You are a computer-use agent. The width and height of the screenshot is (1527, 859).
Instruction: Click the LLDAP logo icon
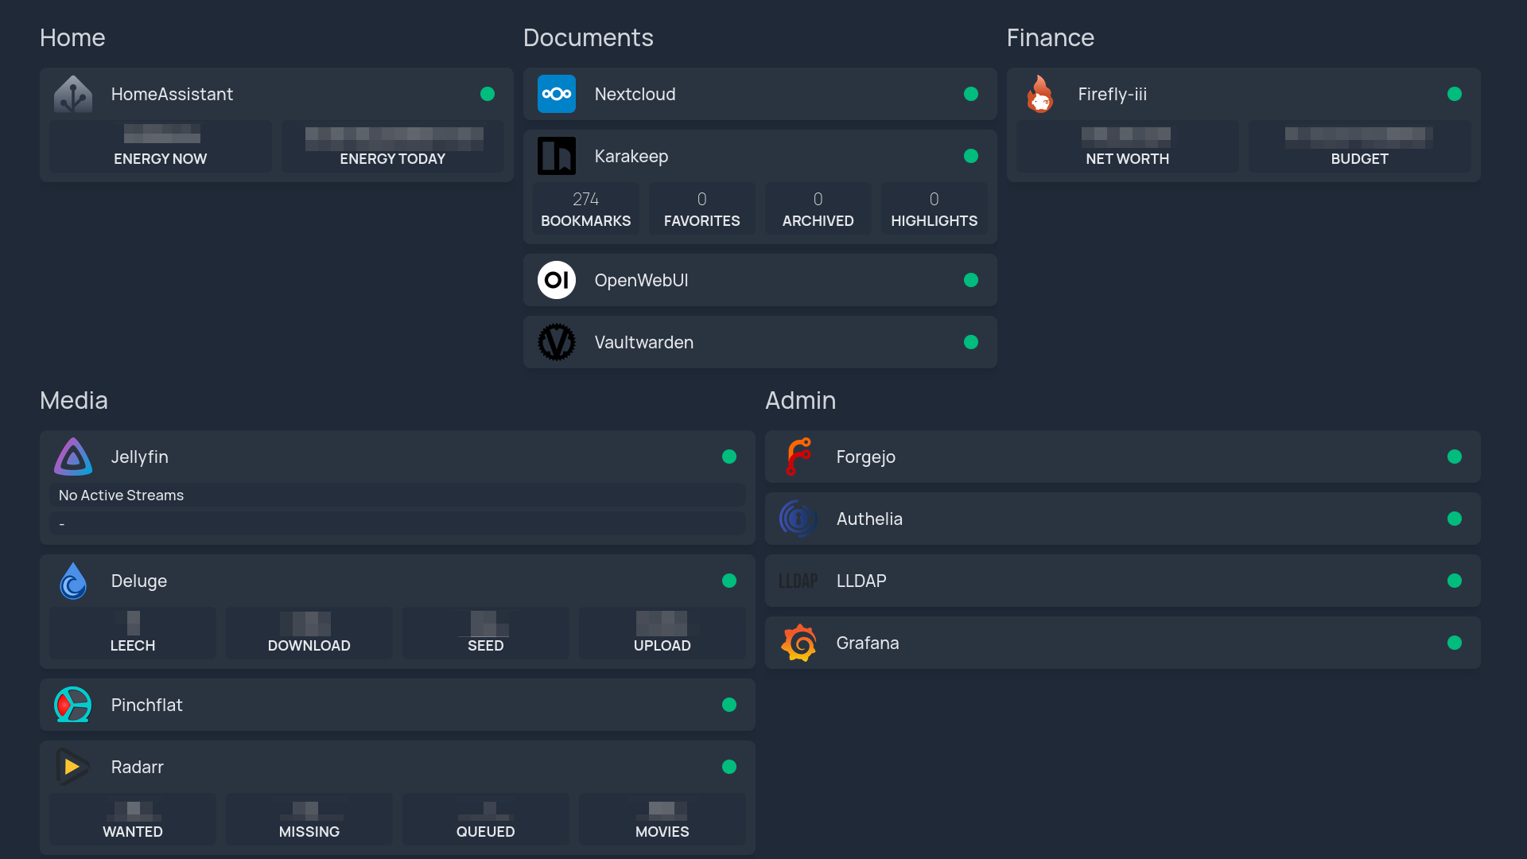click(798, 581)
